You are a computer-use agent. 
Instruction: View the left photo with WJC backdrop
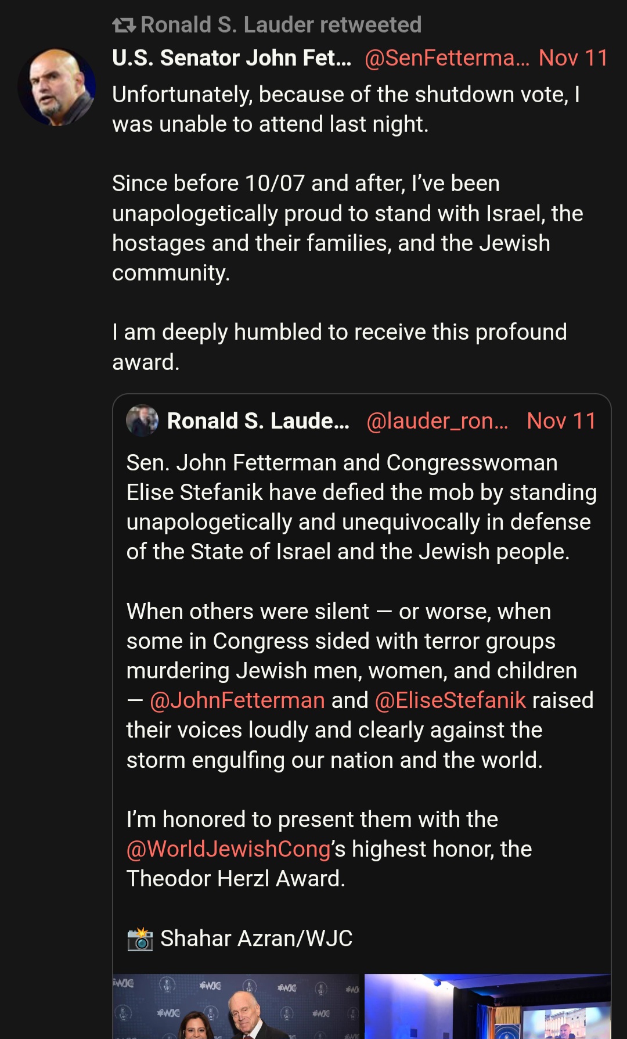236,1006
